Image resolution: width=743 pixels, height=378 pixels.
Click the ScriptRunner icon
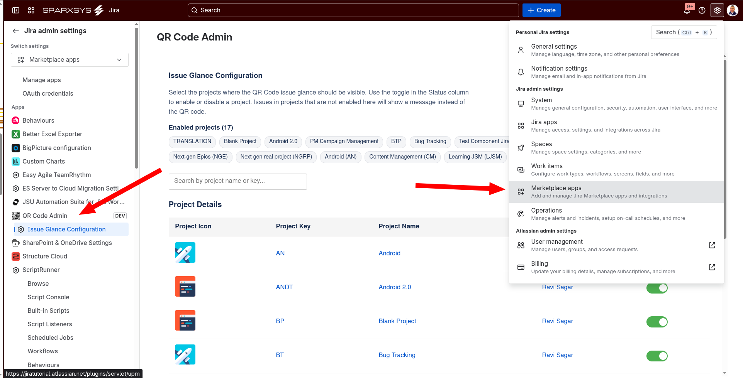click(16, 270)
